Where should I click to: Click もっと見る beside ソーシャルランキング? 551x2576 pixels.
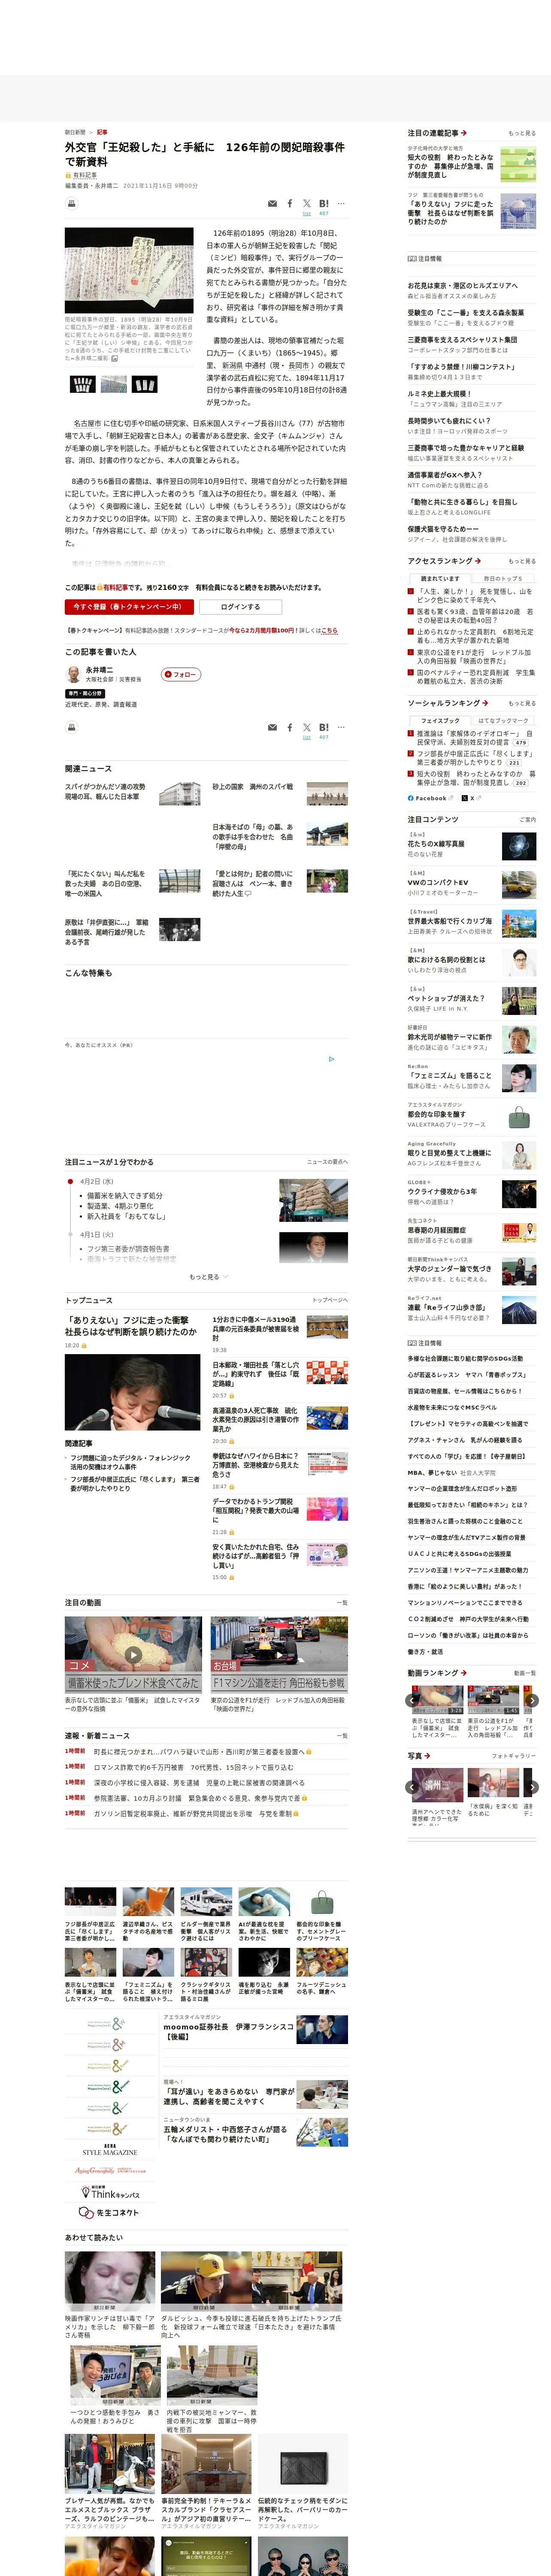tap(522, 703)
